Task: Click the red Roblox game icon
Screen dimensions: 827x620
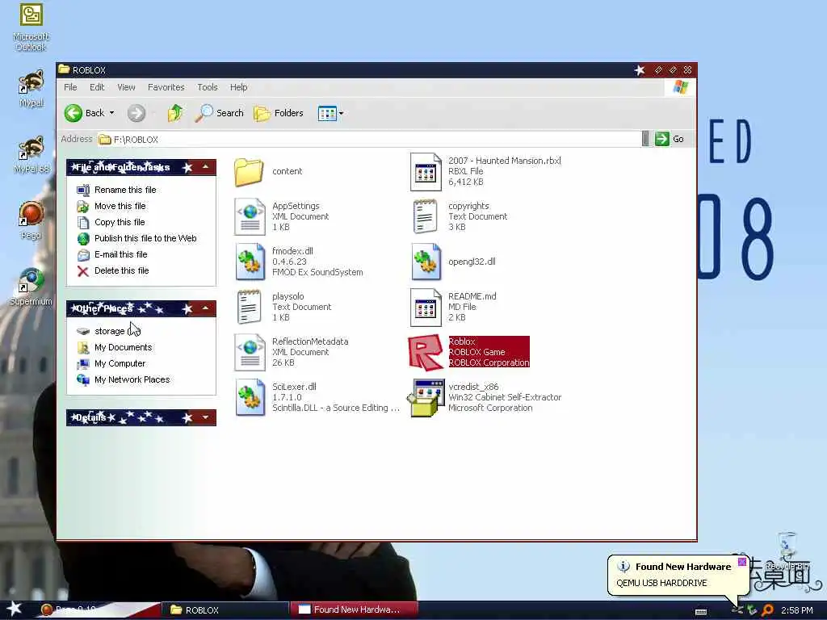Action: point(426,352)
